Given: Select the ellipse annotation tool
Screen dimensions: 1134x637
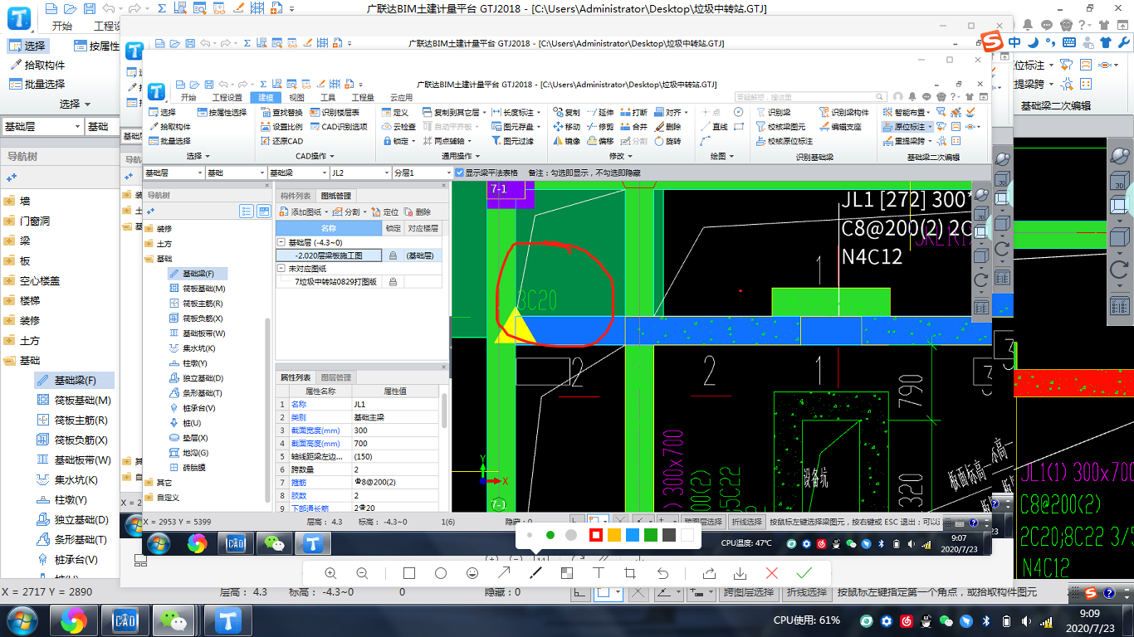Looking at the screenshot, I should click(441, 573).
